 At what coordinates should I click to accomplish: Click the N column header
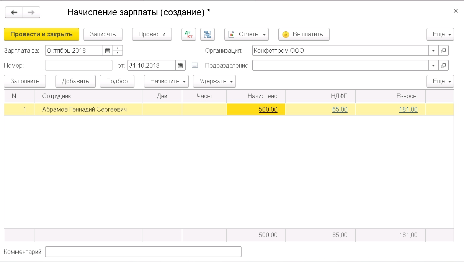coord(19,96)
